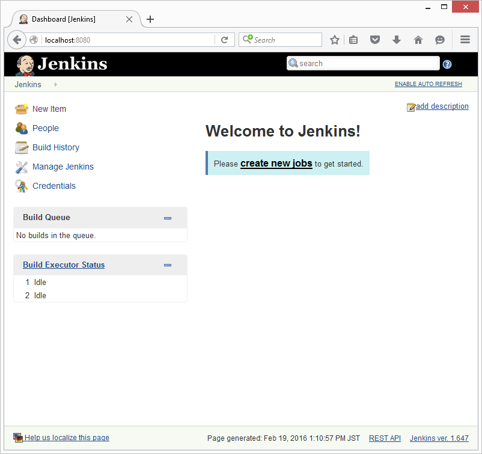The image size is (482, 454).
Task: Click the localization flag icon in footer
Action: coord(18,438)
